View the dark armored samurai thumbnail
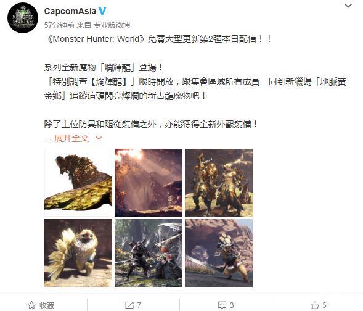 149,253
